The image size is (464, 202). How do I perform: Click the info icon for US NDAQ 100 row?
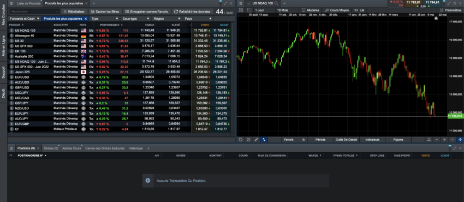click(11, 31)
